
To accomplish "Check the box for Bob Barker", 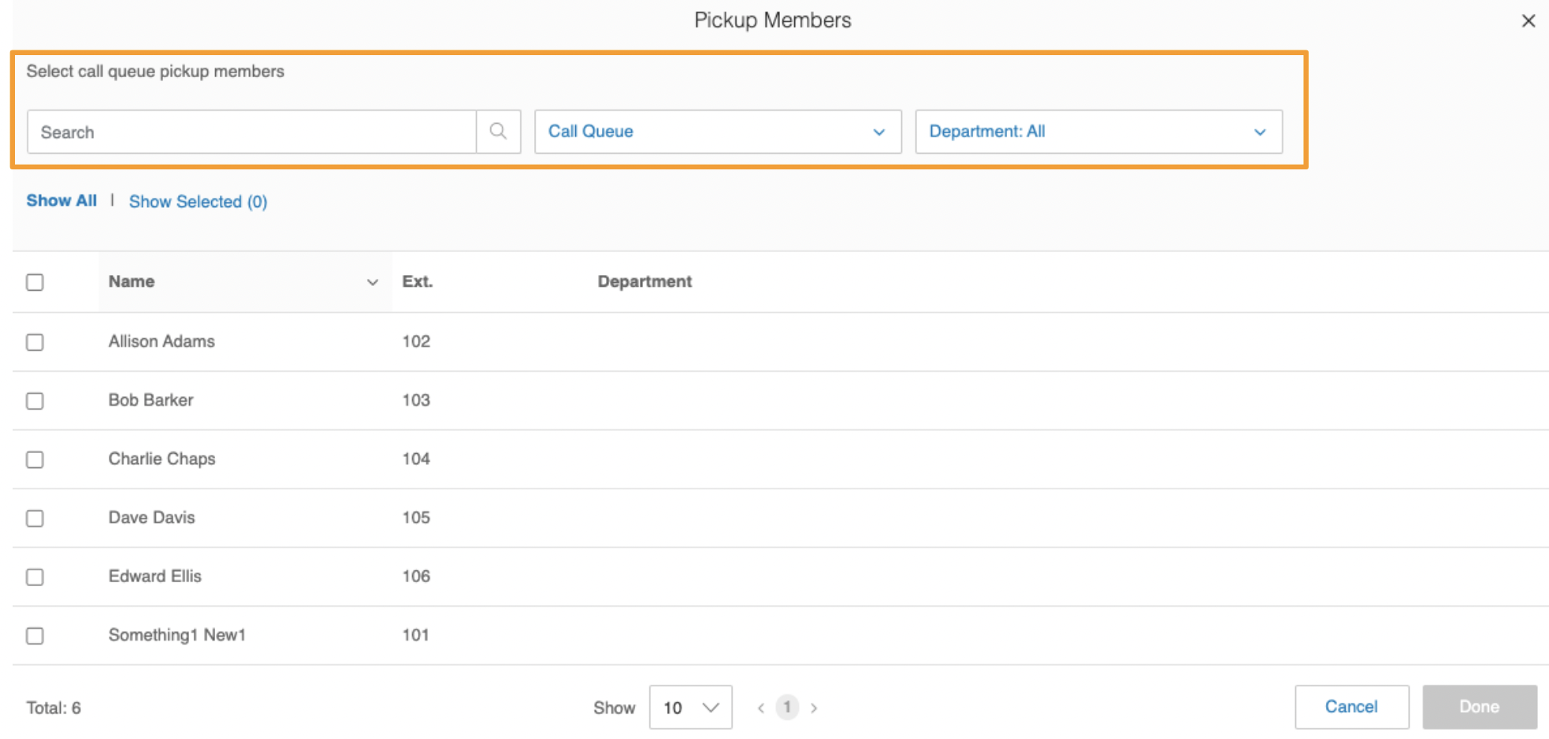I will click(35, 401).
